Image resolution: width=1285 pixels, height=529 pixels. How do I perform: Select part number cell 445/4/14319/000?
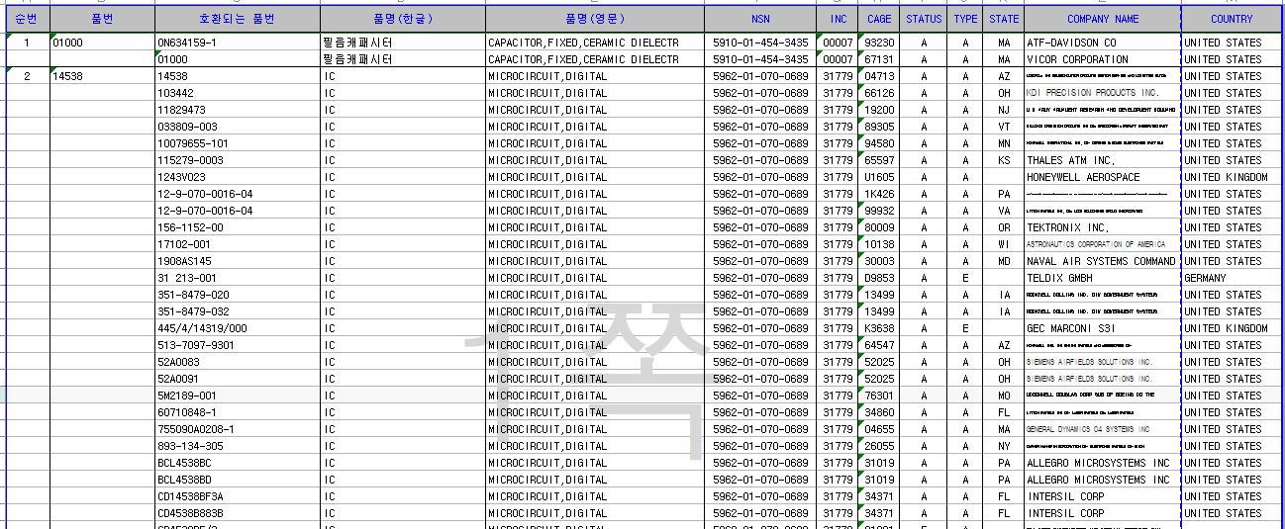pyautogui.click(x=238, y=328)
